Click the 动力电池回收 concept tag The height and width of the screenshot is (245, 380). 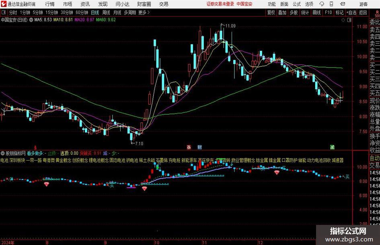[319, 161]
